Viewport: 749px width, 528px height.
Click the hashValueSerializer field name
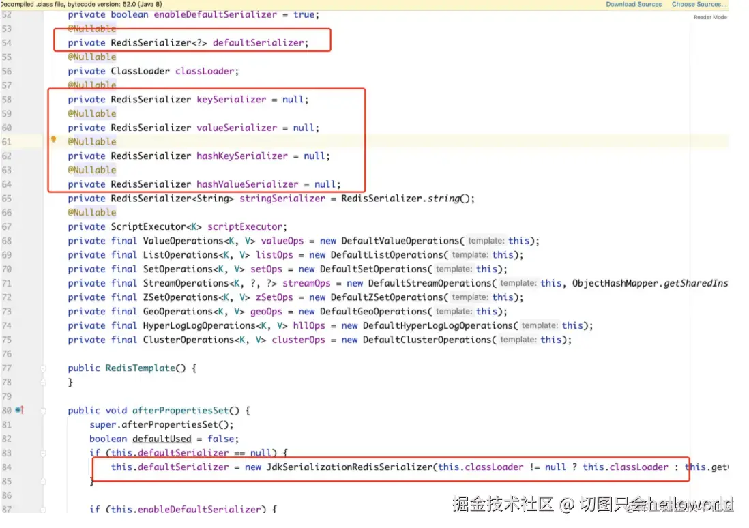point(248,184)
